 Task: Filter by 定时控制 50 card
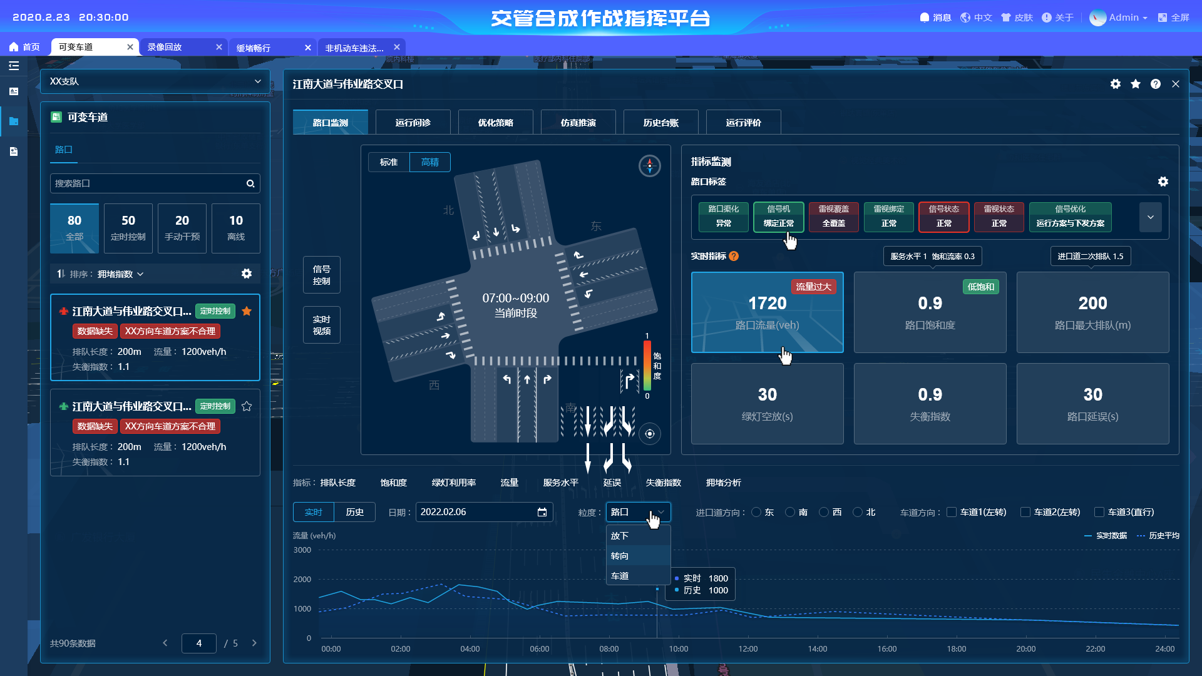(128, 228)
